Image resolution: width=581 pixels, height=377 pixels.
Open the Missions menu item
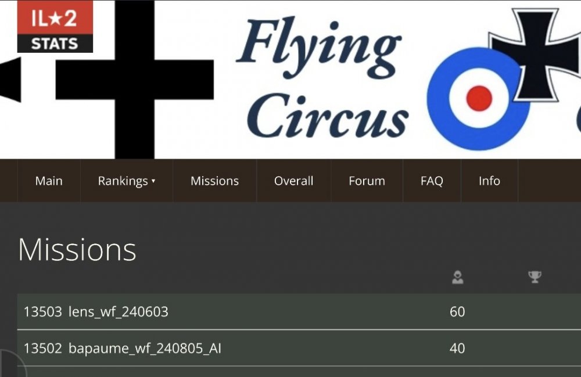pyautogui.click(x=214, y=181)
